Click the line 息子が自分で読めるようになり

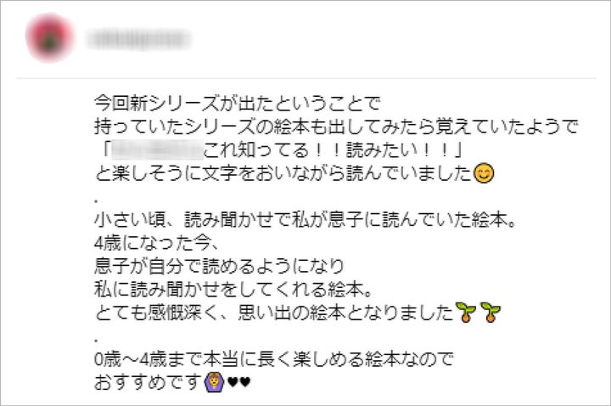point(219,266)
